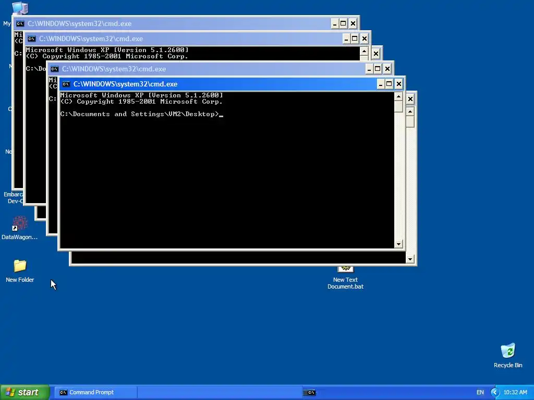This screenshot has height=400, width=534.
Task: Click scroll up arrow of second-from-back cmd window
Action: point(364,52)
